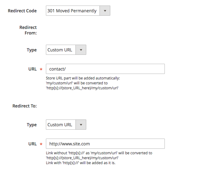Click the Redirect To: section heading
Screen dimensions: 211x170
(x=25, y=106)
